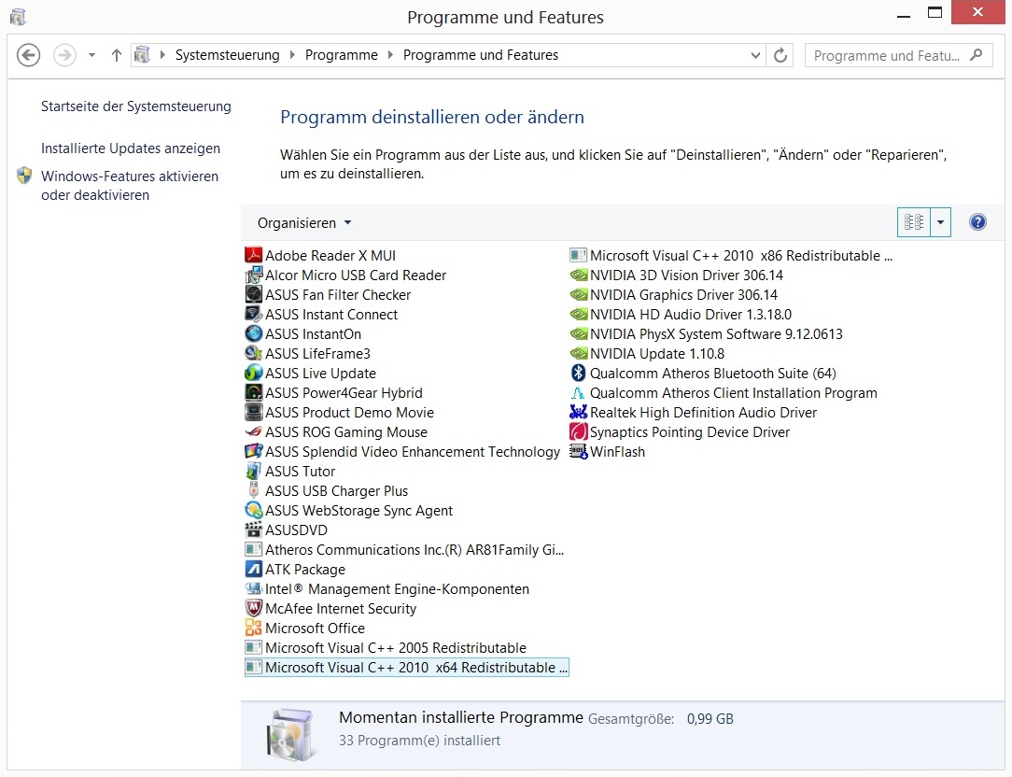Refresh the programs list
Viewport: 1012px width, 777px height.
click(780, 55)
